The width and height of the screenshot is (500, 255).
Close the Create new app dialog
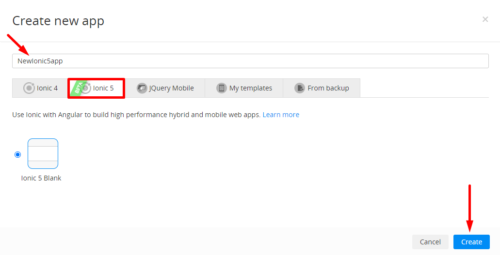(485, 19)
